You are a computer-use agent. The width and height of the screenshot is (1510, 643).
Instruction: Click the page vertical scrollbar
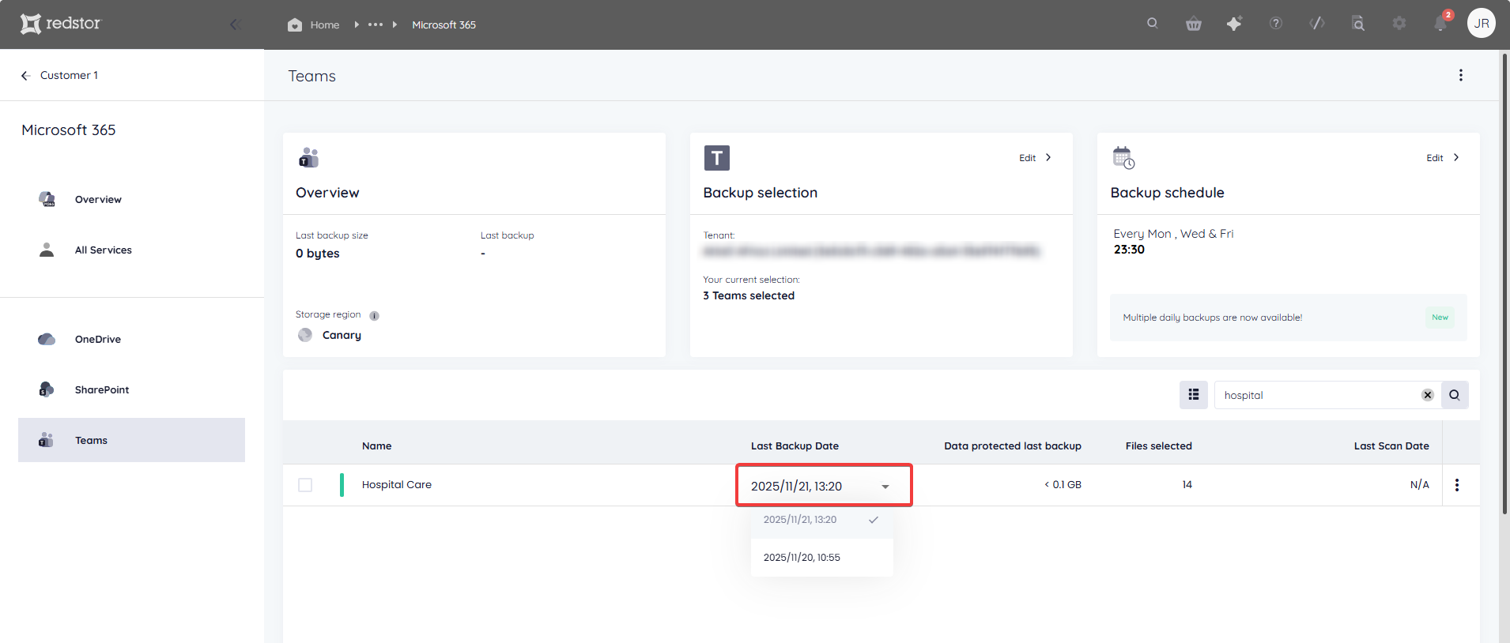[1504, 284]
